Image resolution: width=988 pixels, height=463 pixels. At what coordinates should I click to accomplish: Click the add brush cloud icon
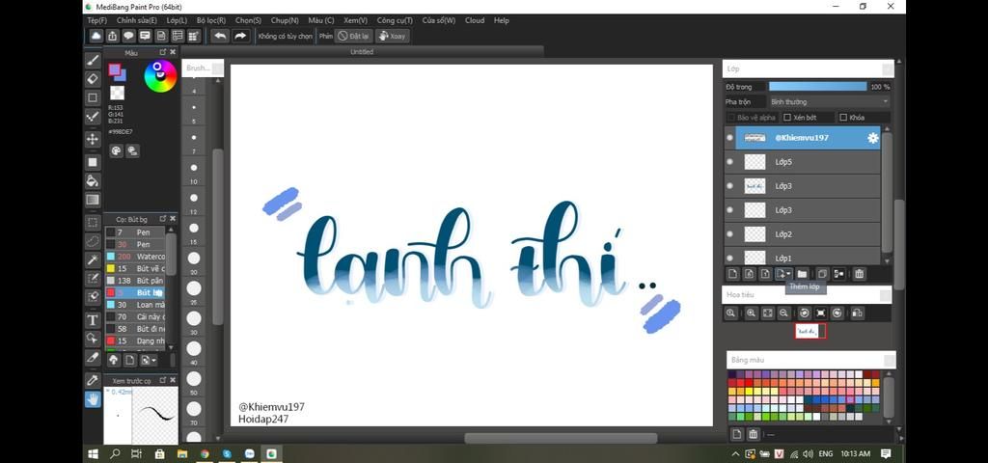coord(114,360)
